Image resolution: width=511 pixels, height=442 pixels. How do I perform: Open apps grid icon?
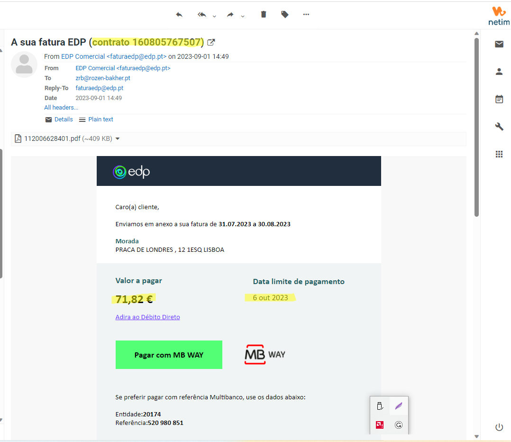click(x=499, y=154)
